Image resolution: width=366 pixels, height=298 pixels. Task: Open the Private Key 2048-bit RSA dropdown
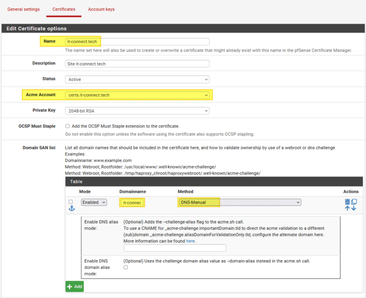point(137,111)
